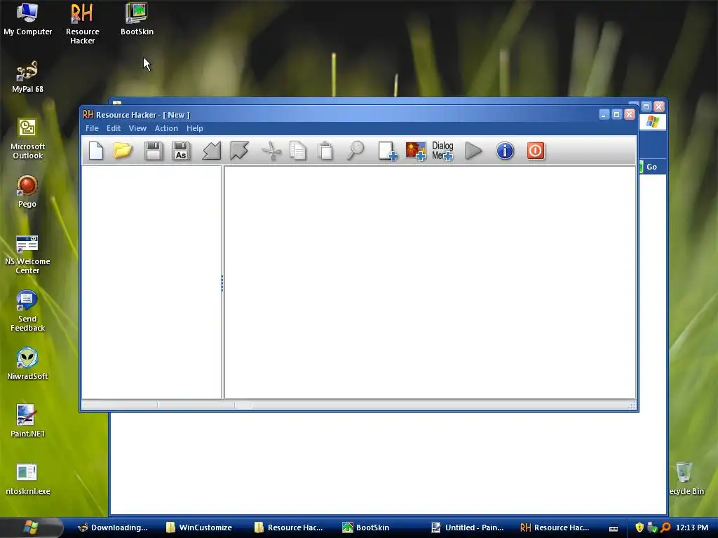Image resolution: width=718 pixels, height=538 pixels.
Task: Choose Save As floppy icon
Action: point(181,151)
